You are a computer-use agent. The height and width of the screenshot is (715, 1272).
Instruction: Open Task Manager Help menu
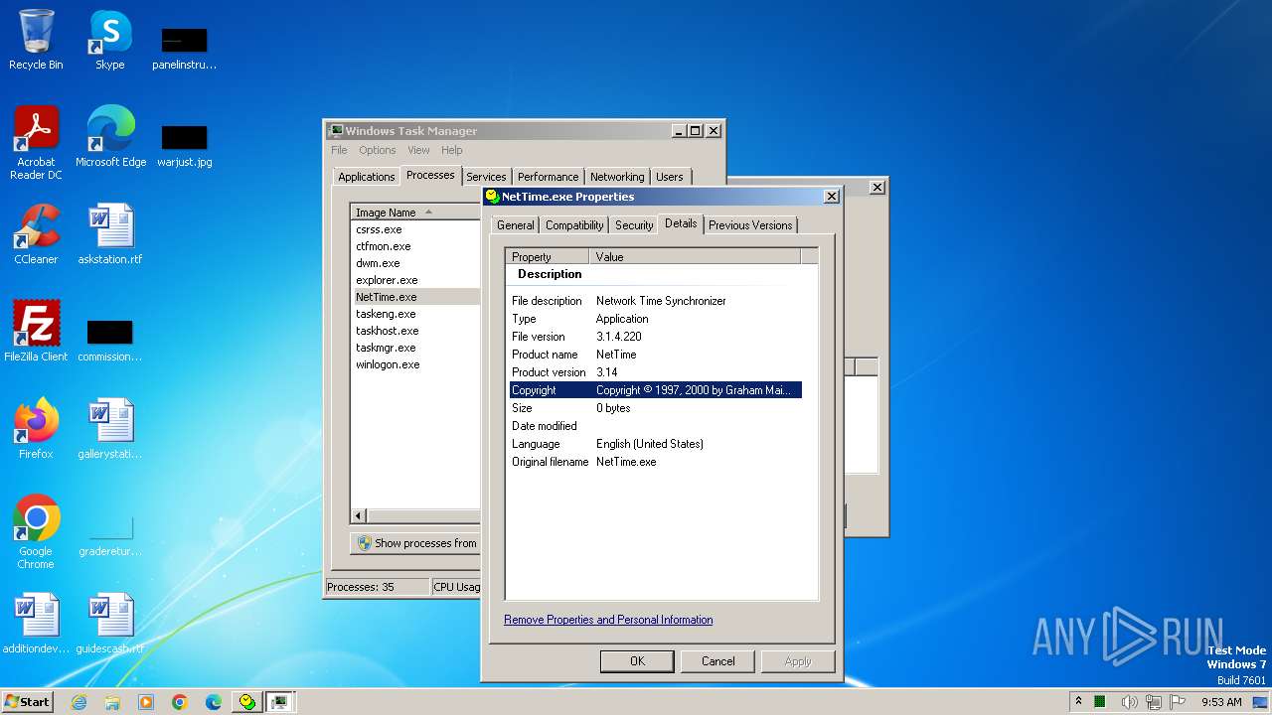point(452,150)
